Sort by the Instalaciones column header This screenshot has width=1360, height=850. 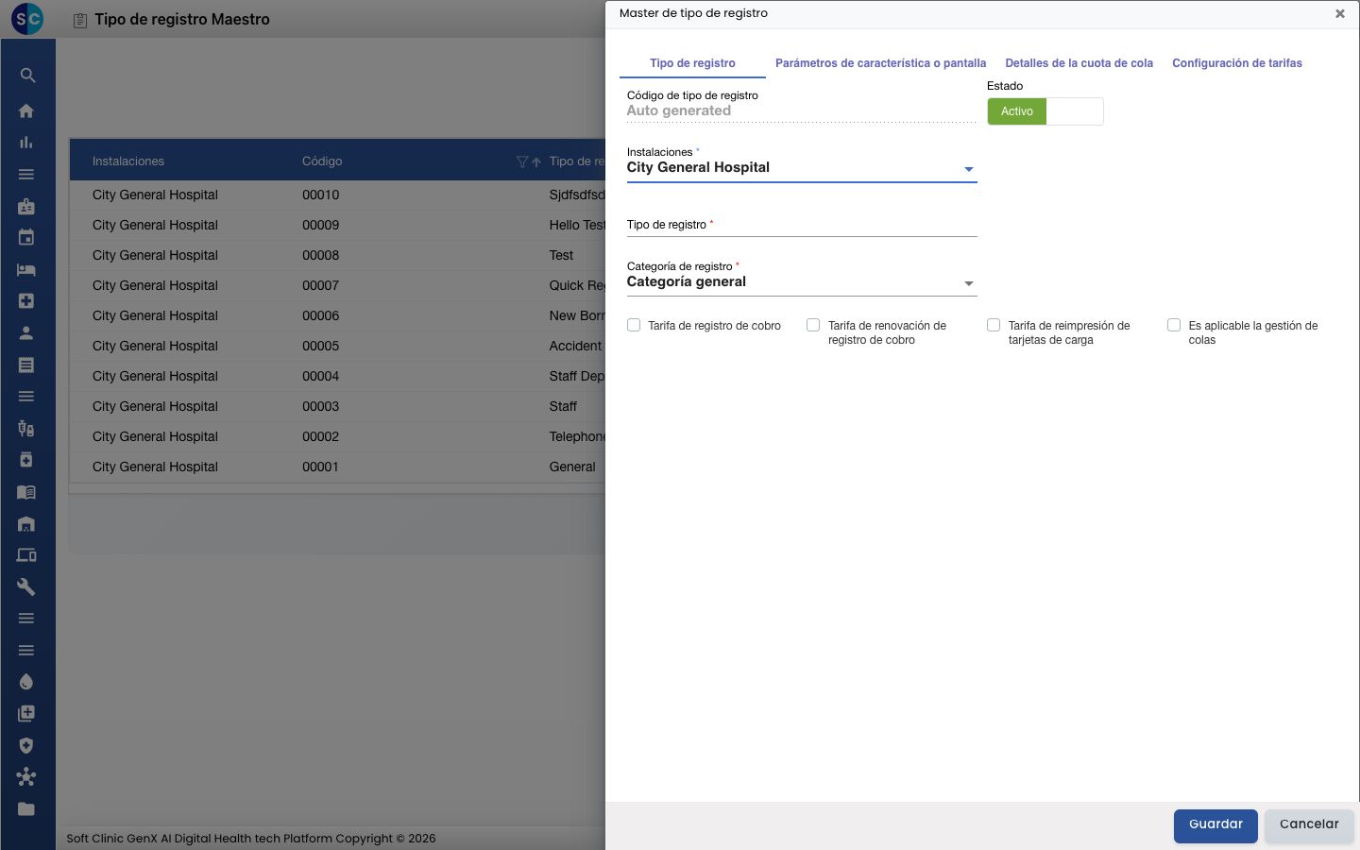click(128, 161)
